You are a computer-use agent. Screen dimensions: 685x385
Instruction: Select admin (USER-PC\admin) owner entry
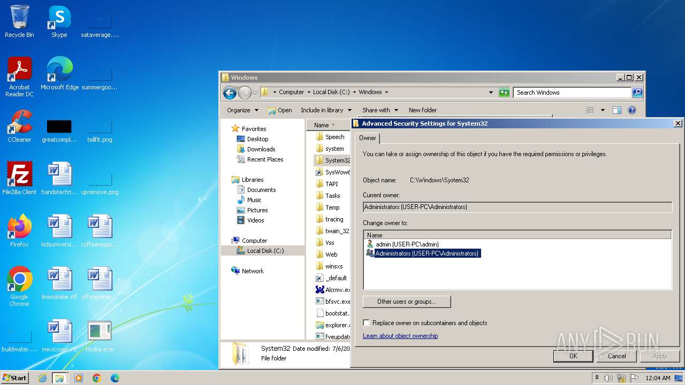pos(407,244)
